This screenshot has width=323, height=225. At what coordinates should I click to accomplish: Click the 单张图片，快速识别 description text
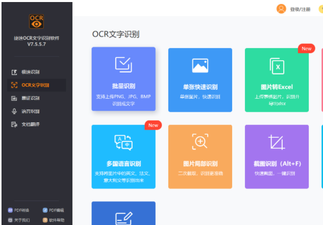[x=200, y=96]
